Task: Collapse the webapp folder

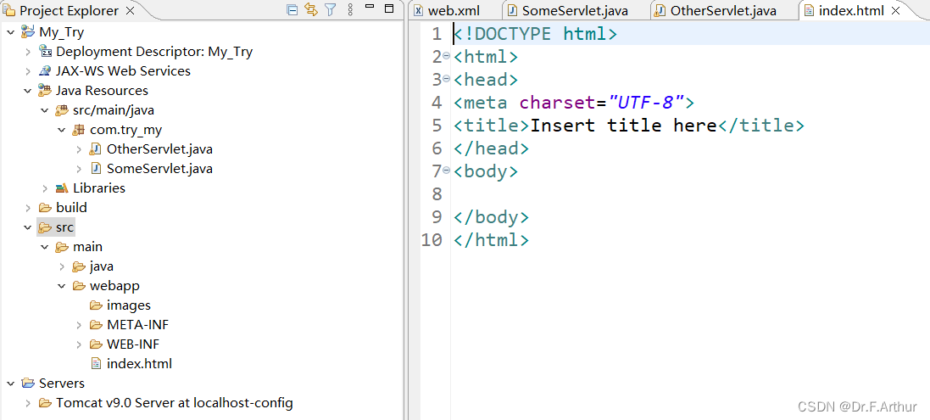Action: 62,286
